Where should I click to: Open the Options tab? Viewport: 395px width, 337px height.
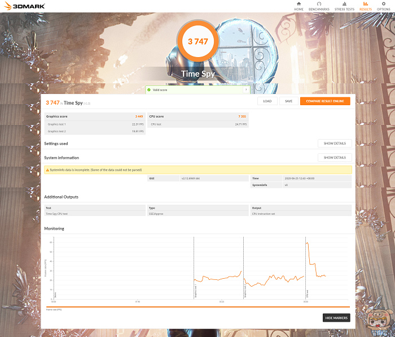[x=383, y=6]
